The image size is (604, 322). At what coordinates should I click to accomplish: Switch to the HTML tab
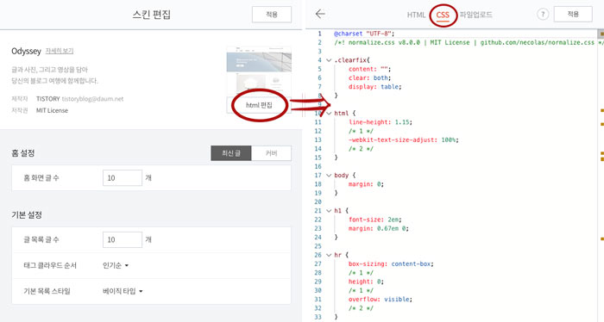pyautogui.click(x=416, y=15)
